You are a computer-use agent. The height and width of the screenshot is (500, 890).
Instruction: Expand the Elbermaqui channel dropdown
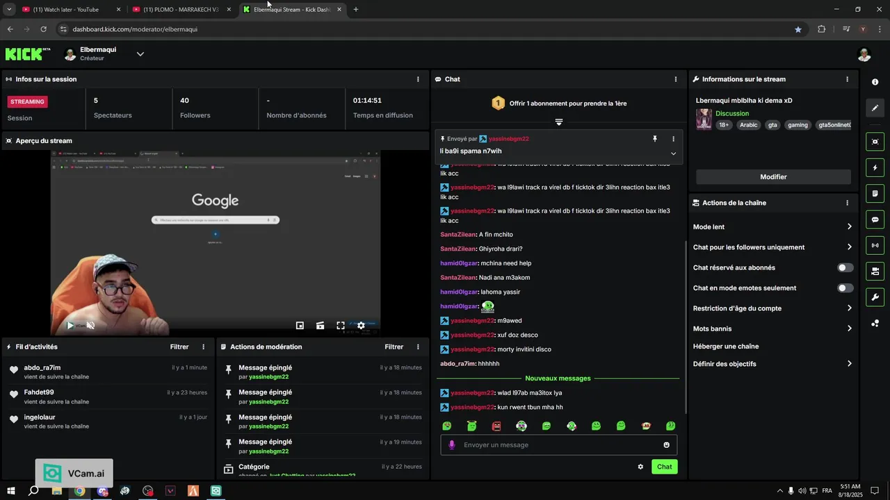point(140,54)
